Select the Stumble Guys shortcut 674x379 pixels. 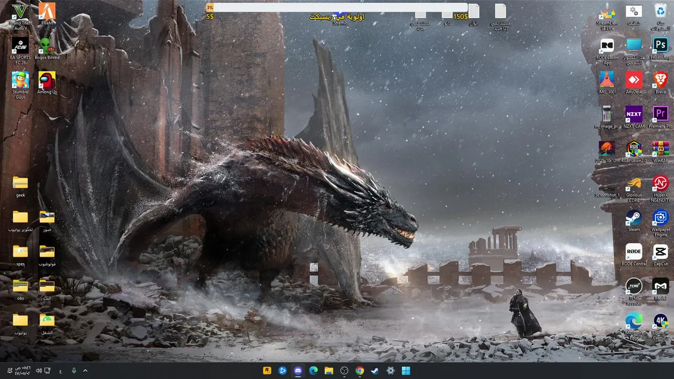(x=20, y=85)
